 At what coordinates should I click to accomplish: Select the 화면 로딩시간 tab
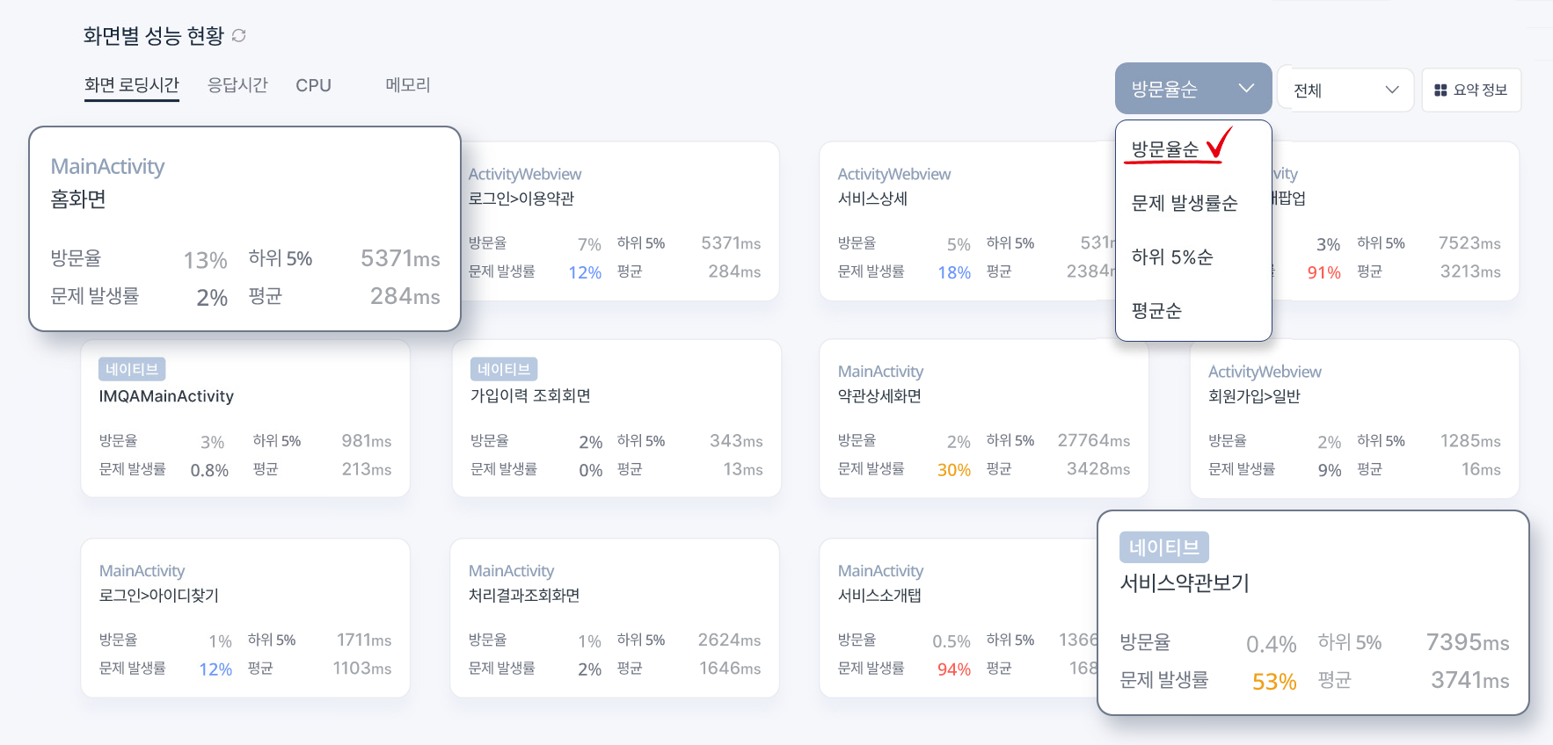click(x=132, y=85)
